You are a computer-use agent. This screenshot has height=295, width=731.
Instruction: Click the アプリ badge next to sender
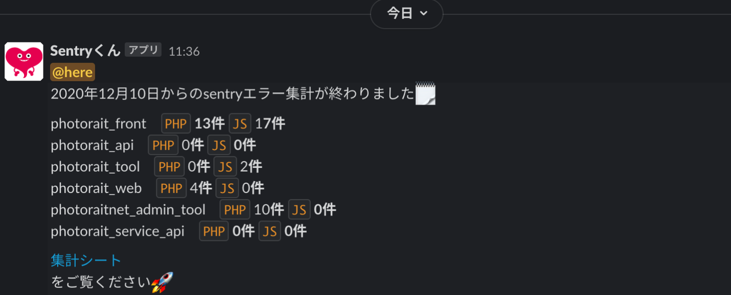(x=143, y=50)
